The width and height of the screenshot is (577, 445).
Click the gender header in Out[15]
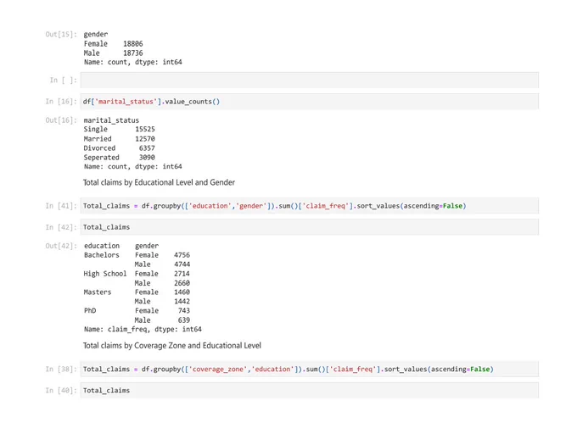pos(96,34)
